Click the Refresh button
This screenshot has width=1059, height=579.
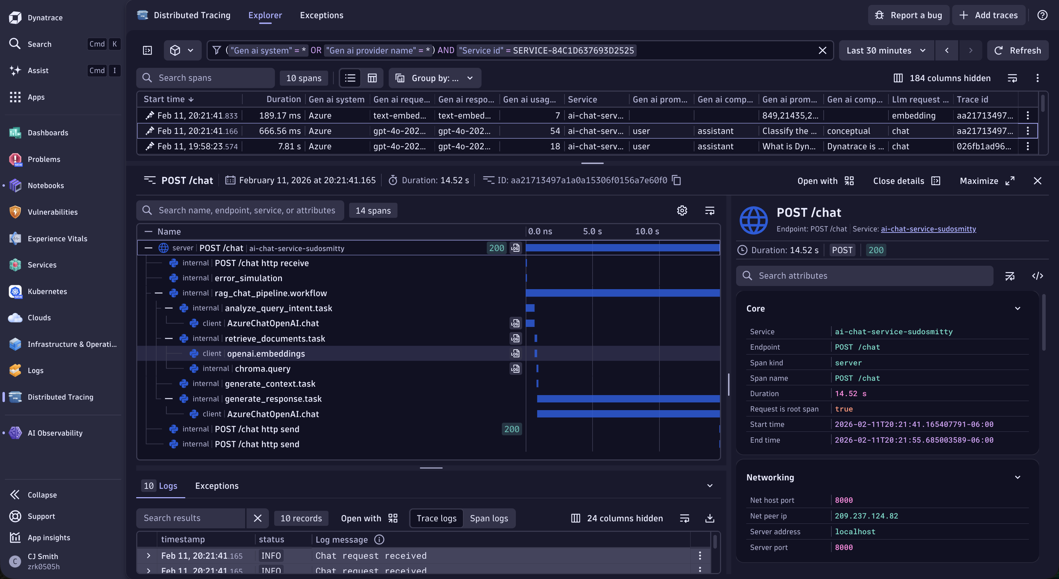[x=1018, y=50]
